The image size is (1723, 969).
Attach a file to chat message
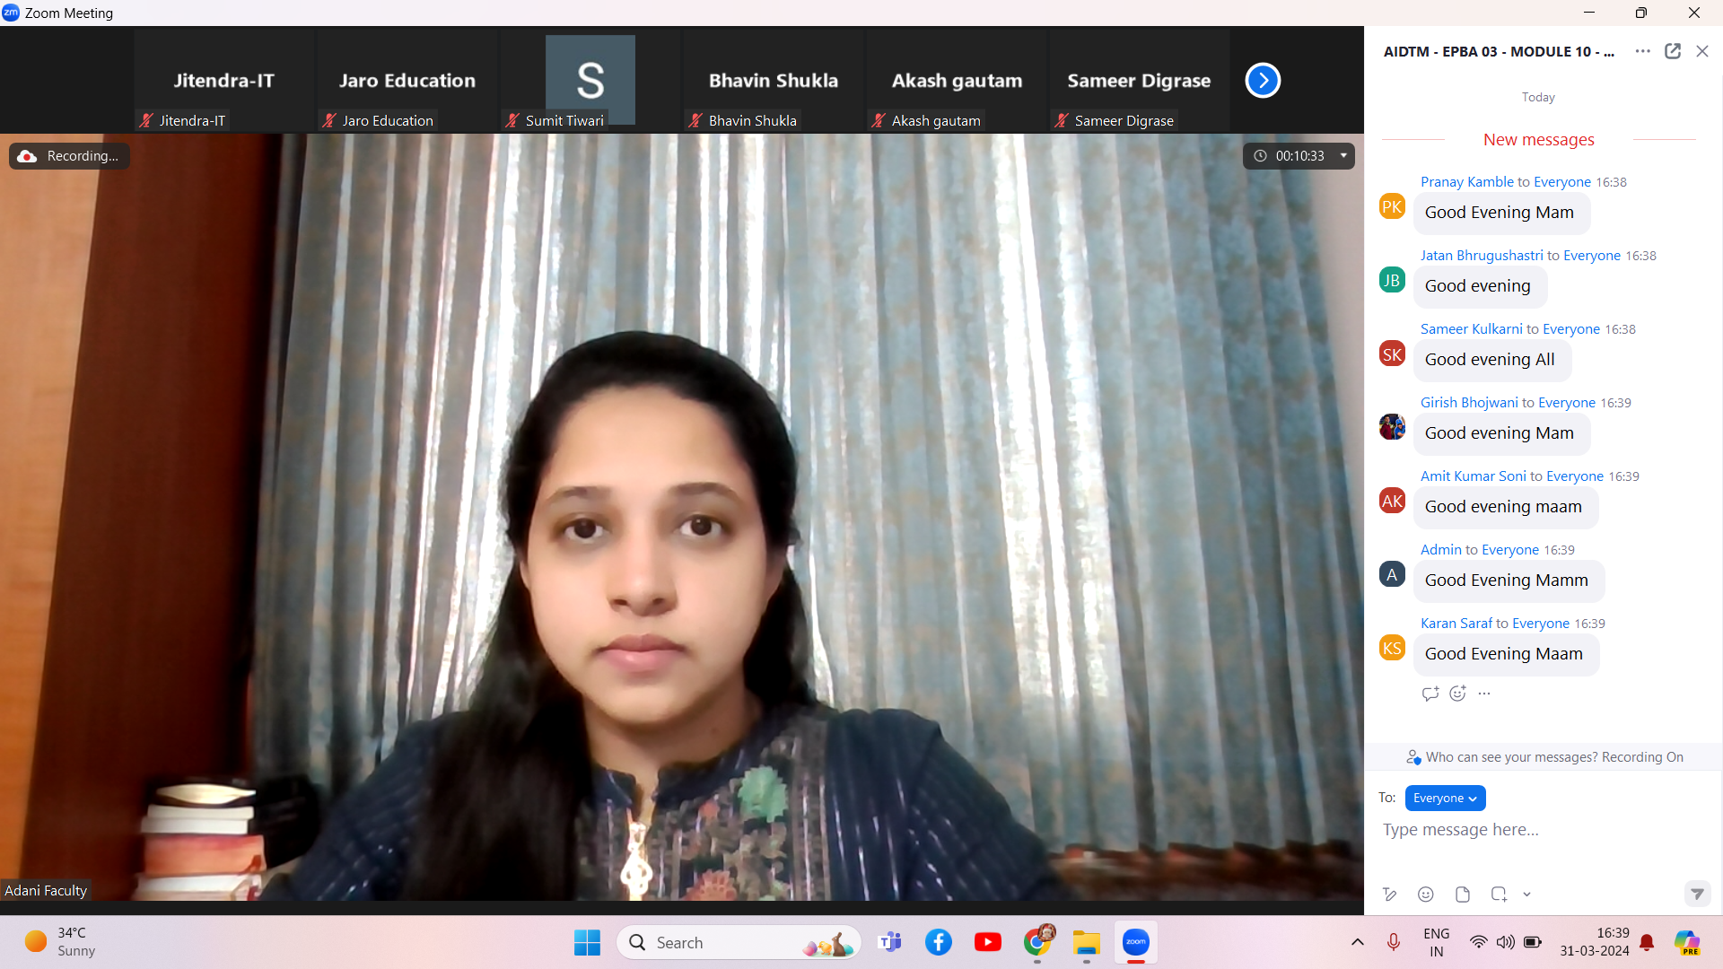coord(1463,894)
